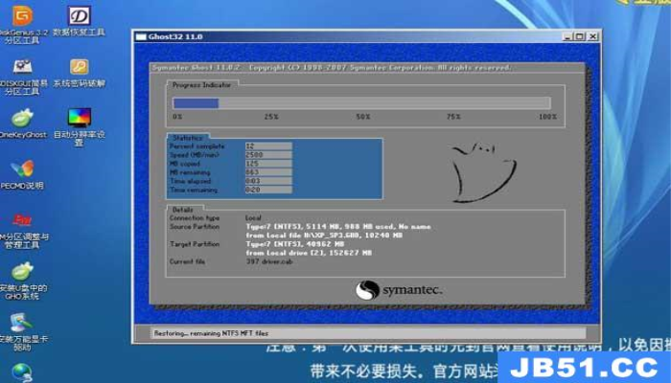
Task: Click the 100% mark under progress bar
Action: point(547,117)
